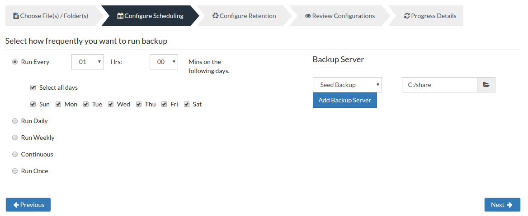Open Review Configurations step tab
Viewport: 528px width, 216px height.
click(340, 16)
